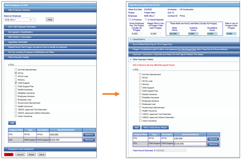
Task: Expand the Filter Employee Selection section
Action: [x=50, y=10]
